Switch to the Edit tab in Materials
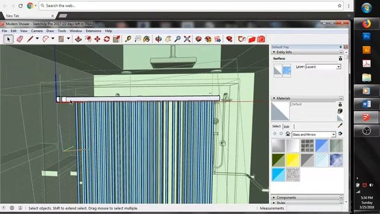The height and width of the screenshot is (214, 380). click(287, 127)
